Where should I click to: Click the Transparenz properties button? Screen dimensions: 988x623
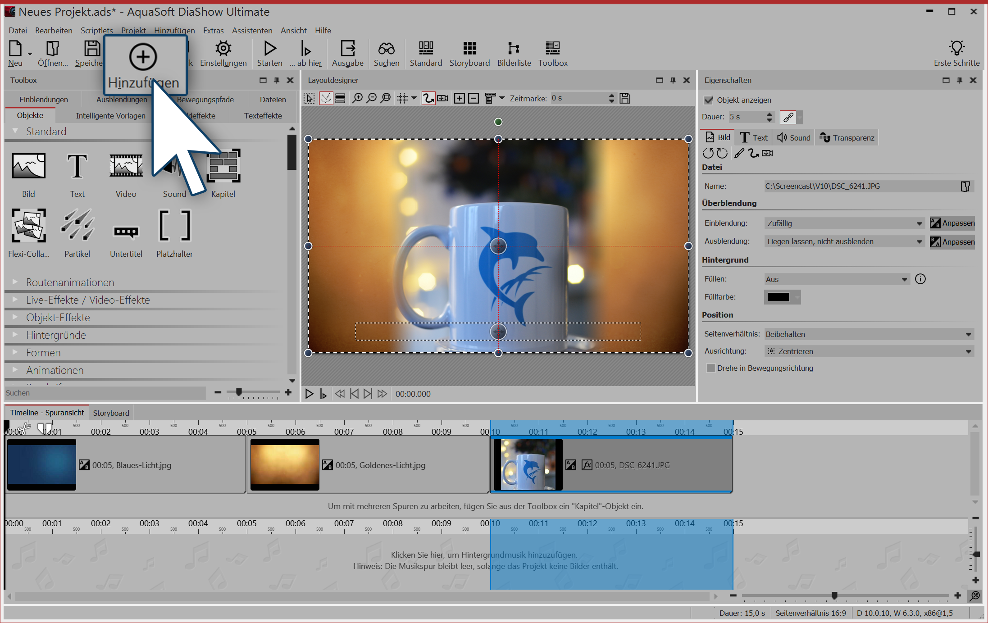pyautogui.click(x=847, y=138)
